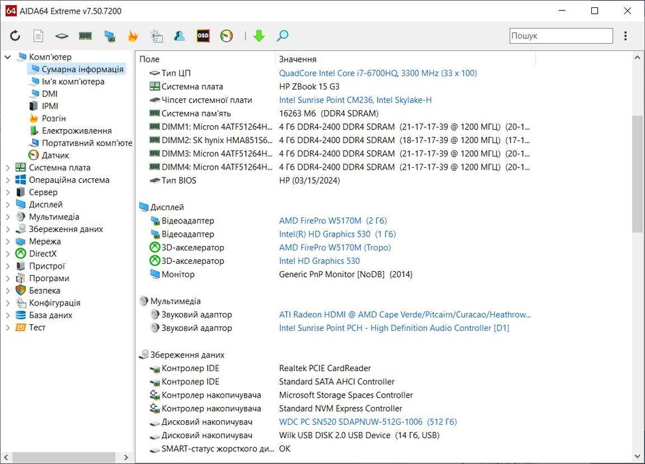This screenshot has width=645, height=464.
Task: Open the WDC PC SN520 drive link
Action: 368,422
